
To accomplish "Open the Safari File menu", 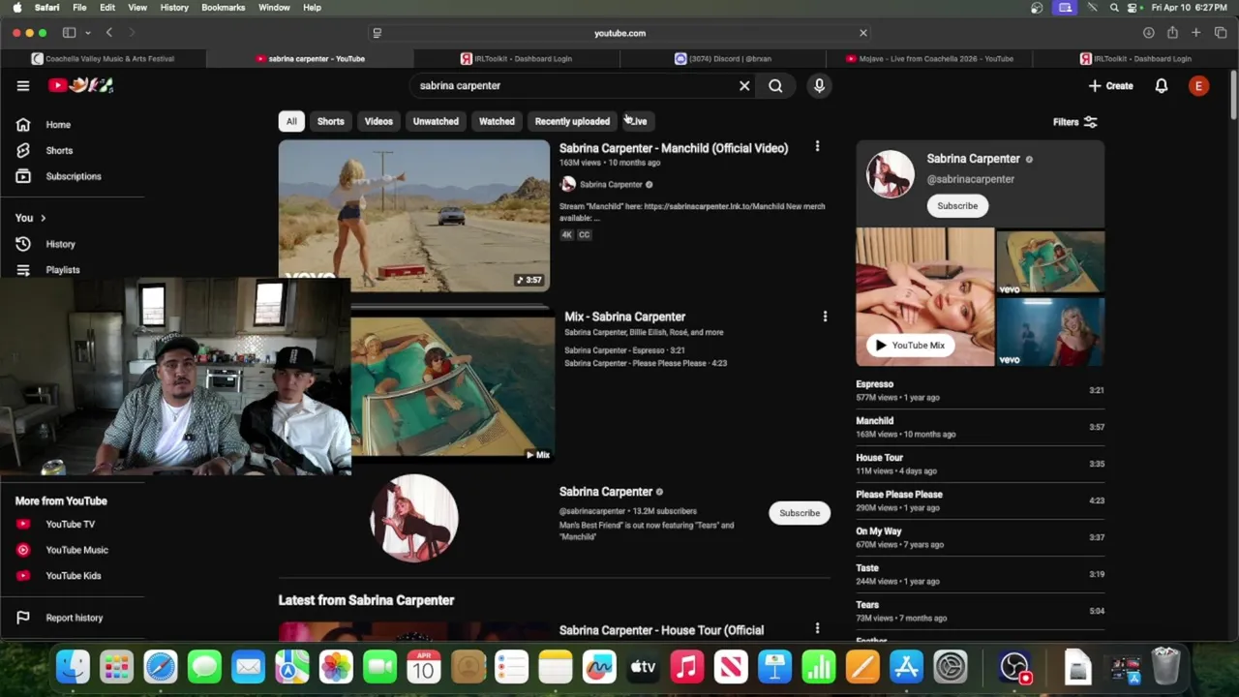I will click(79, 8).
